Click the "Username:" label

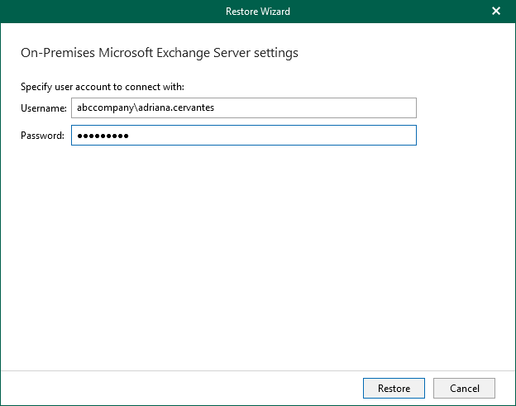(x=43, y=108)
